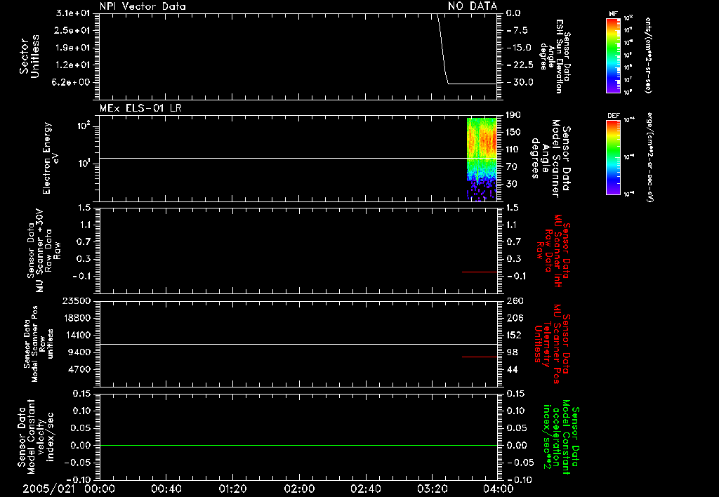Click the "23500" scanner position axis value
This screenshot has width=719, height=497.
[x=77, y=301]
